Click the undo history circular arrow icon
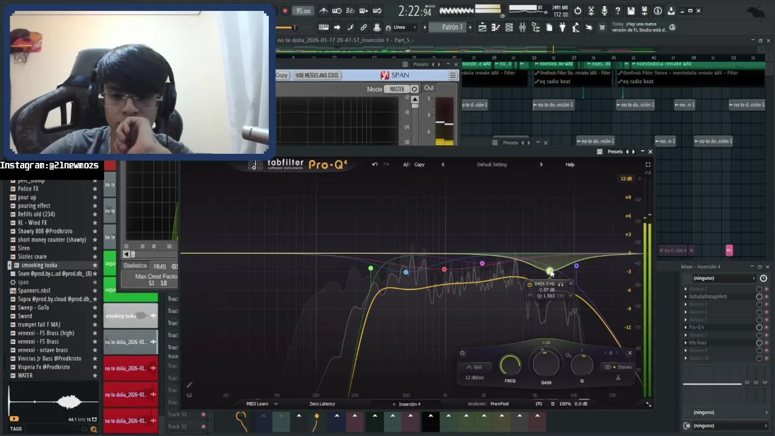Screen dimensions: 775x436 (x=578, y=11)
